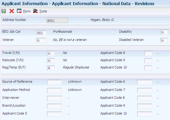Select Applicant Code 10 field in Reg/Temp row
The width and height of the screenshot is (170, 120).
click(x=148, y=68)
